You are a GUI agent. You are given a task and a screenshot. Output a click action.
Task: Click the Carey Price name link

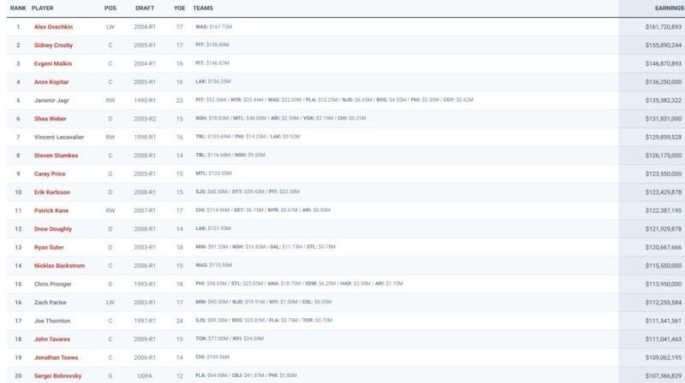[x=50, y=174]
